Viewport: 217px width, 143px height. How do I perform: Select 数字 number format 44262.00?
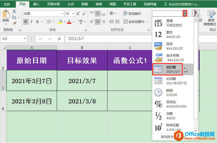tap(173, 35)
